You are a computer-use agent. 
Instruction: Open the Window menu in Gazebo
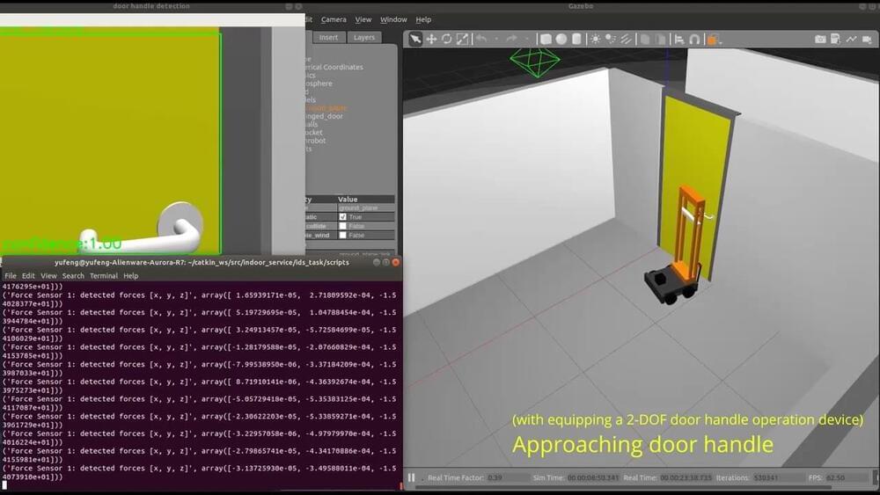pos(393,19)
